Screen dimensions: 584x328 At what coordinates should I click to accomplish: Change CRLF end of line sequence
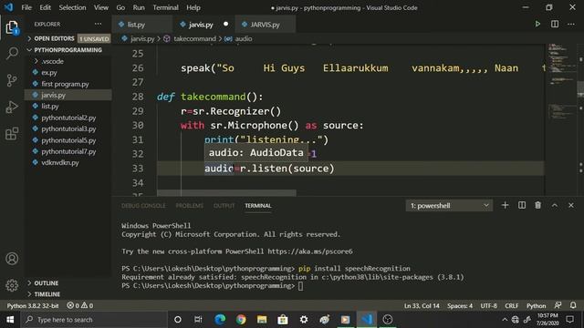(511, 306)
